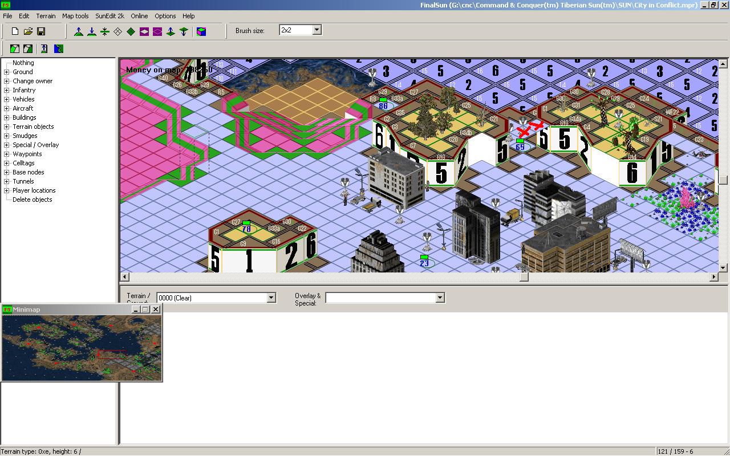730x456 pixels.
Task: Select Delete objects in the tree
Action: click(x=33, y=199)
